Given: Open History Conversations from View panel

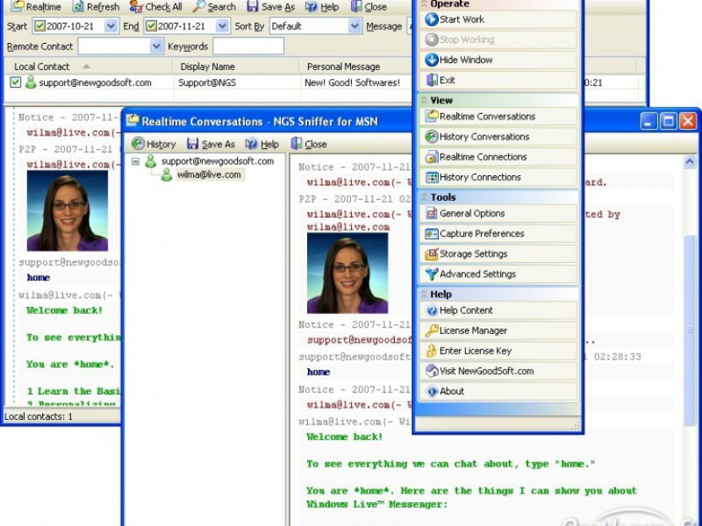Looking at the screenshot, I should pos(499,136).
